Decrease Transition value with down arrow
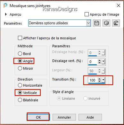Image resolution: width=124 pixels, height=125 pixels. (100, 81)
